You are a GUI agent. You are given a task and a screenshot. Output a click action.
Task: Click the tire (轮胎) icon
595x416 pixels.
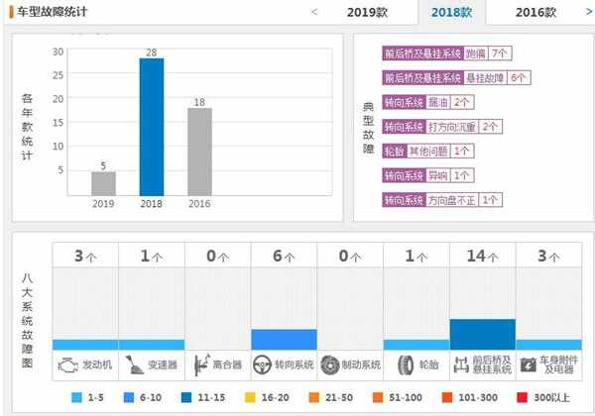coord(406,365)
